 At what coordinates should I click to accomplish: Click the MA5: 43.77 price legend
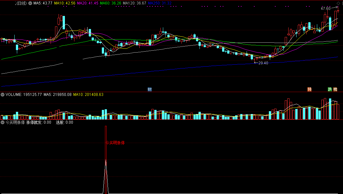point(43,3)
